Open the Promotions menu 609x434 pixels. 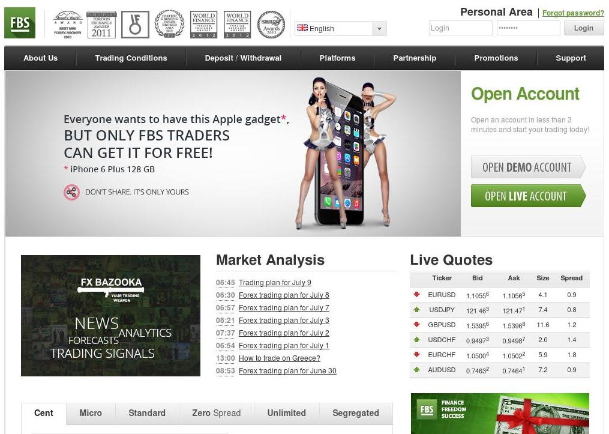[x=496, y=58]
